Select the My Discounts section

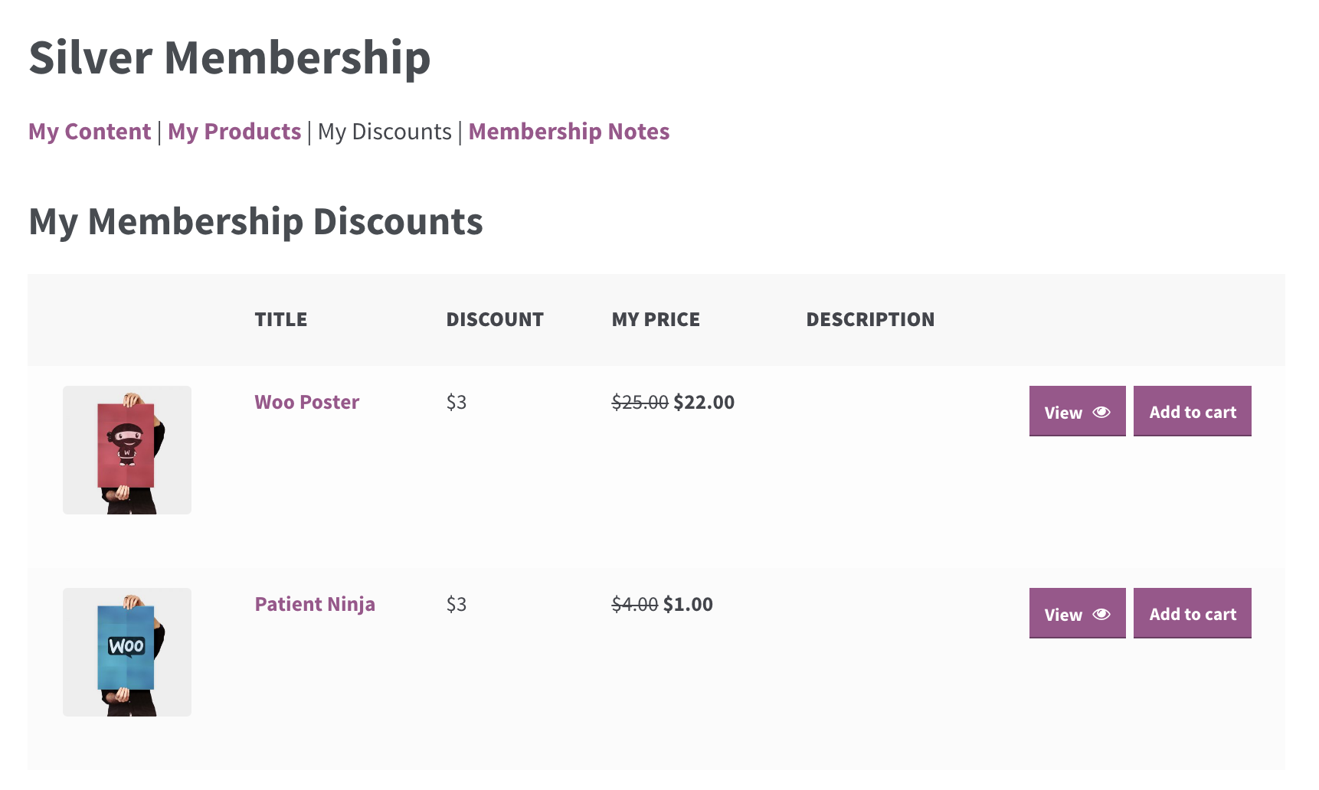[385, 132]
